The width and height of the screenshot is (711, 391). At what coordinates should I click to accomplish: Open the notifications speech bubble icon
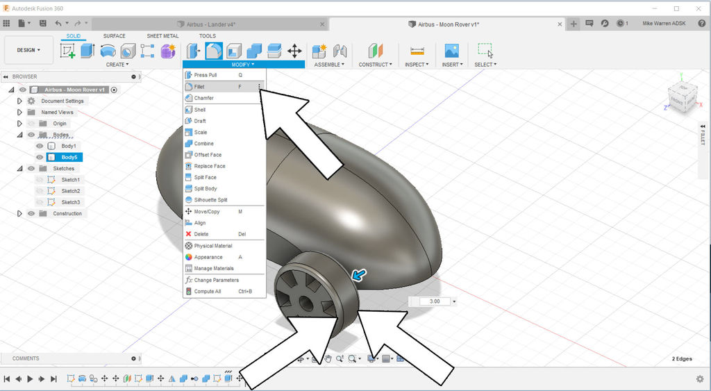click(x=589, y=23)
